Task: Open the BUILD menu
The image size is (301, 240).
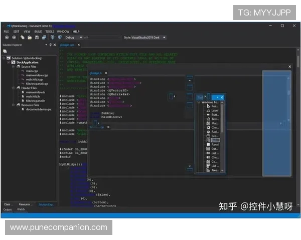Action: point(38,31)
